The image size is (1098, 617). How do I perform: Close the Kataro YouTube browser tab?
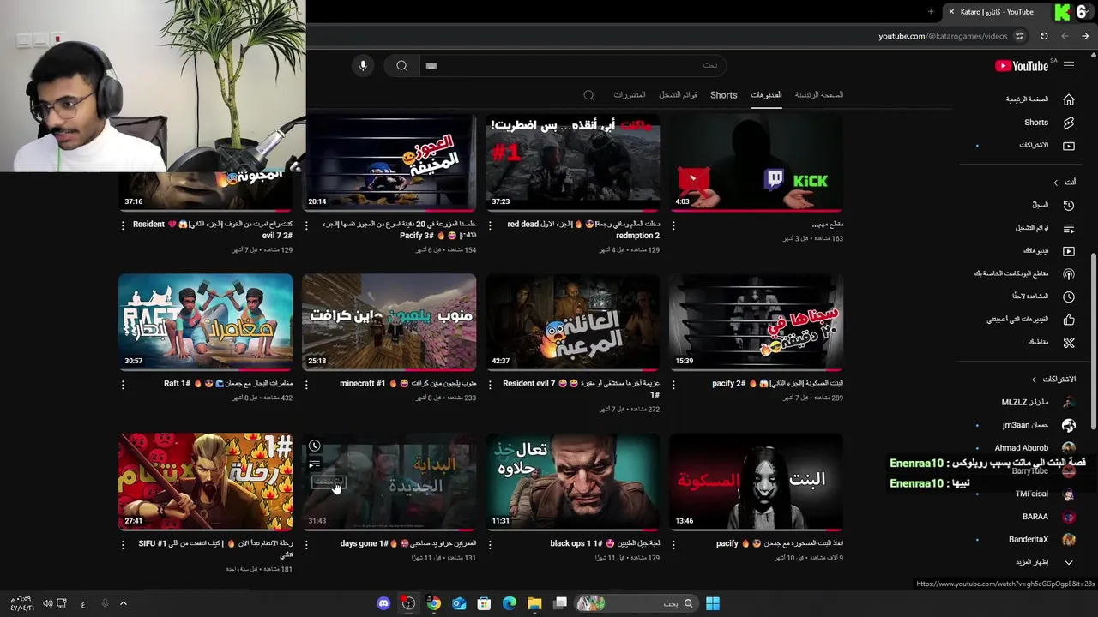[951, 12]
